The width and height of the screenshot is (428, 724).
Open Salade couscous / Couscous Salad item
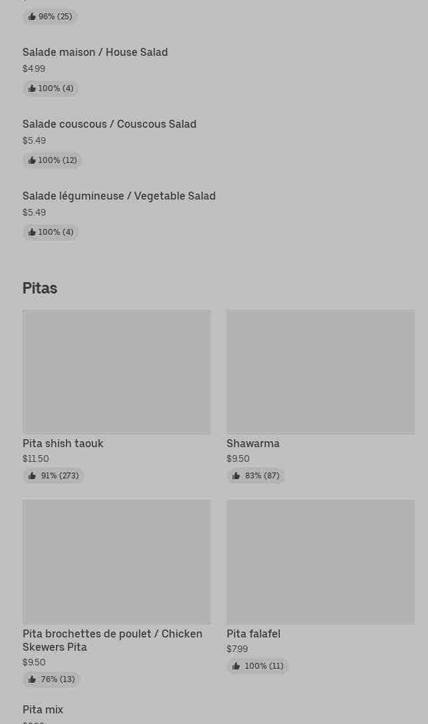click(109, 124)
